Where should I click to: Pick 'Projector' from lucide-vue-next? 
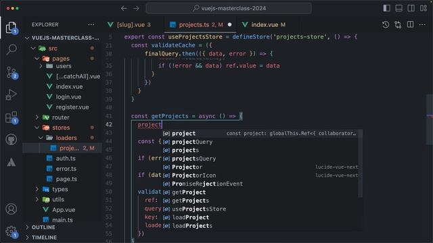coord(260,167)
